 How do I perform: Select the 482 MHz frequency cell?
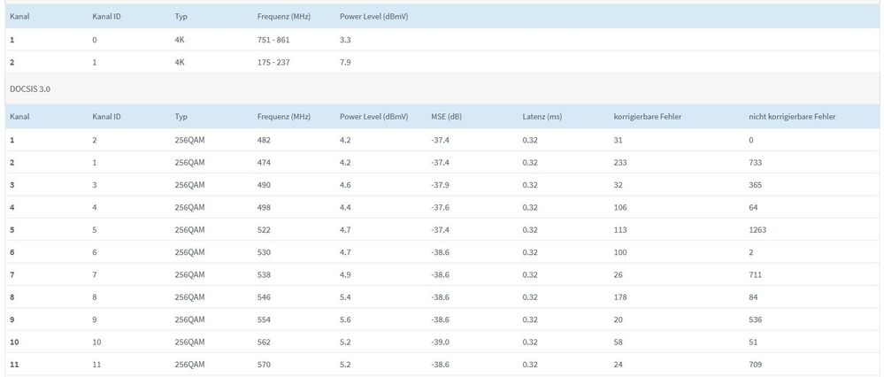tap(264, 140)
